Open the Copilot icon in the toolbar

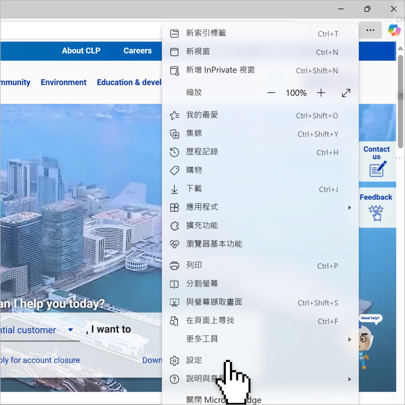pyautogui.click(x=394, y=30)
